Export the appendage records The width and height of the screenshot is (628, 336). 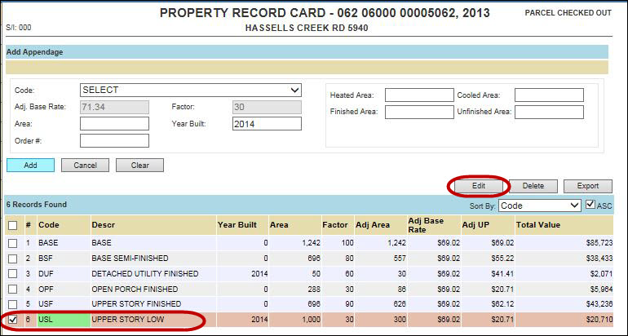pyautogui.click(x=587, y=186)
